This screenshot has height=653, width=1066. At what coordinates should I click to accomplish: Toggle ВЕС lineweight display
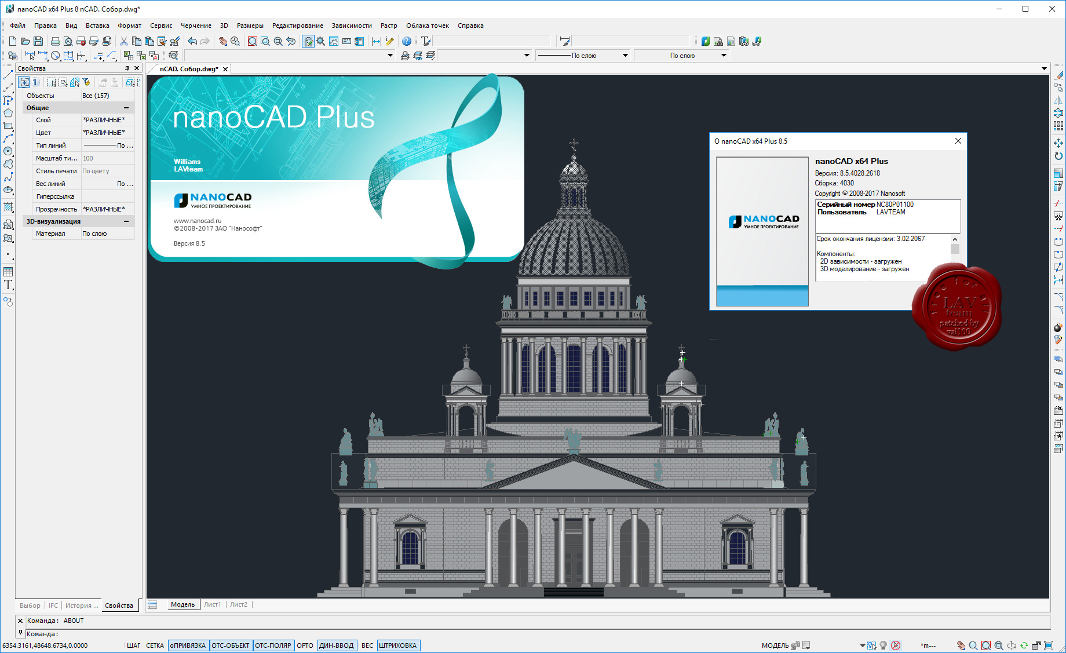[367, 645]
